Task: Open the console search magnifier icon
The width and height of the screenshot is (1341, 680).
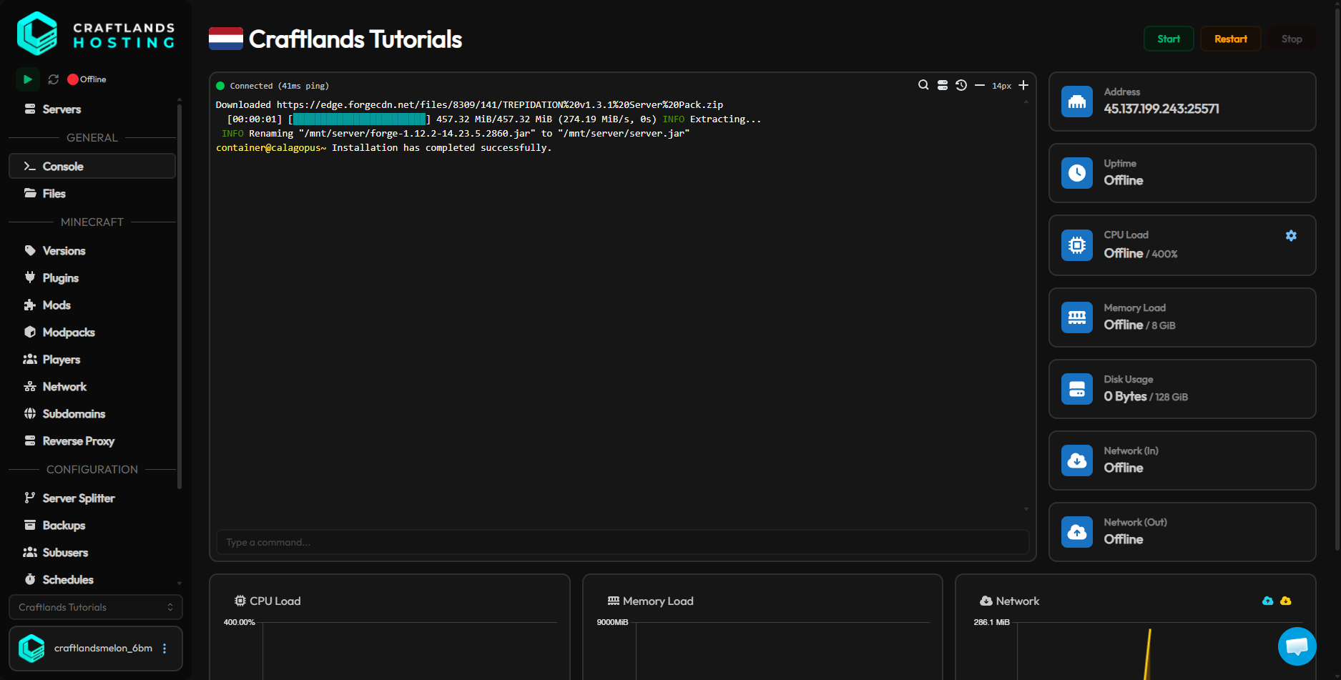Action: click(923, 85)
